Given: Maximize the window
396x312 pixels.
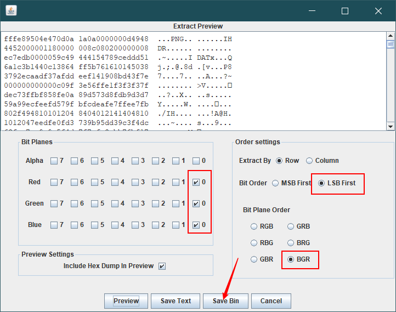Looking at the screenshot, I should [345, 11].
